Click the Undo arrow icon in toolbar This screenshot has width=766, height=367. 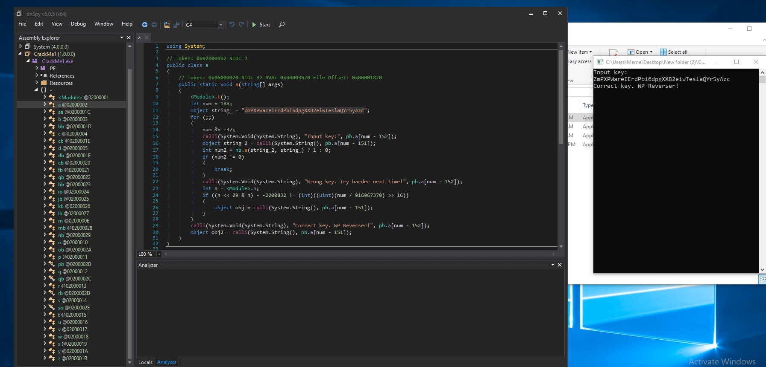pyautogui.click(x=232, y=25)
